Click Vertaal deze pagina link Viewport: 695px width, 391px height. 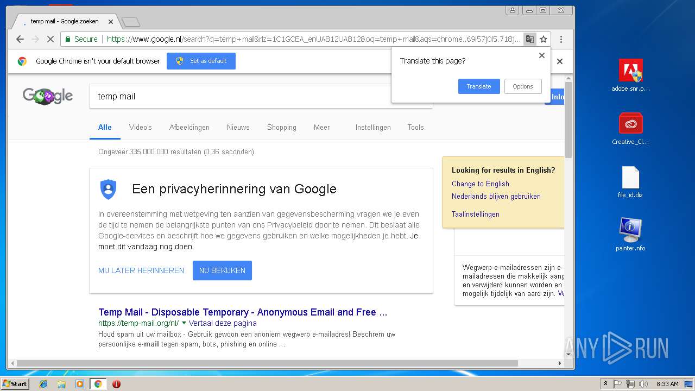(x=223, y=323)
